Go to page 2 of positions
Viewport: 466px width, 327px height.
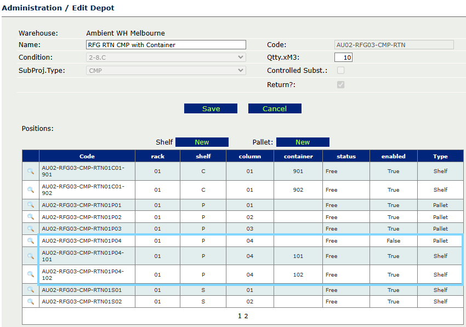pyautogui.click(x=246, y=316)
